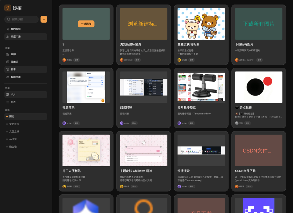Image resolution: width=293 pixels, height=213 pixels.
Task: Click the 图片悬停预览（Tampermonkey） description text
Action: (x=194, y=114)
